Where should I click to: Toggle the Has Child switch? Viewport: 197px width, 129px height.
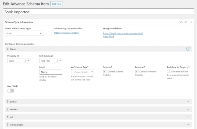pyautogui.click(x=10, y=91)
